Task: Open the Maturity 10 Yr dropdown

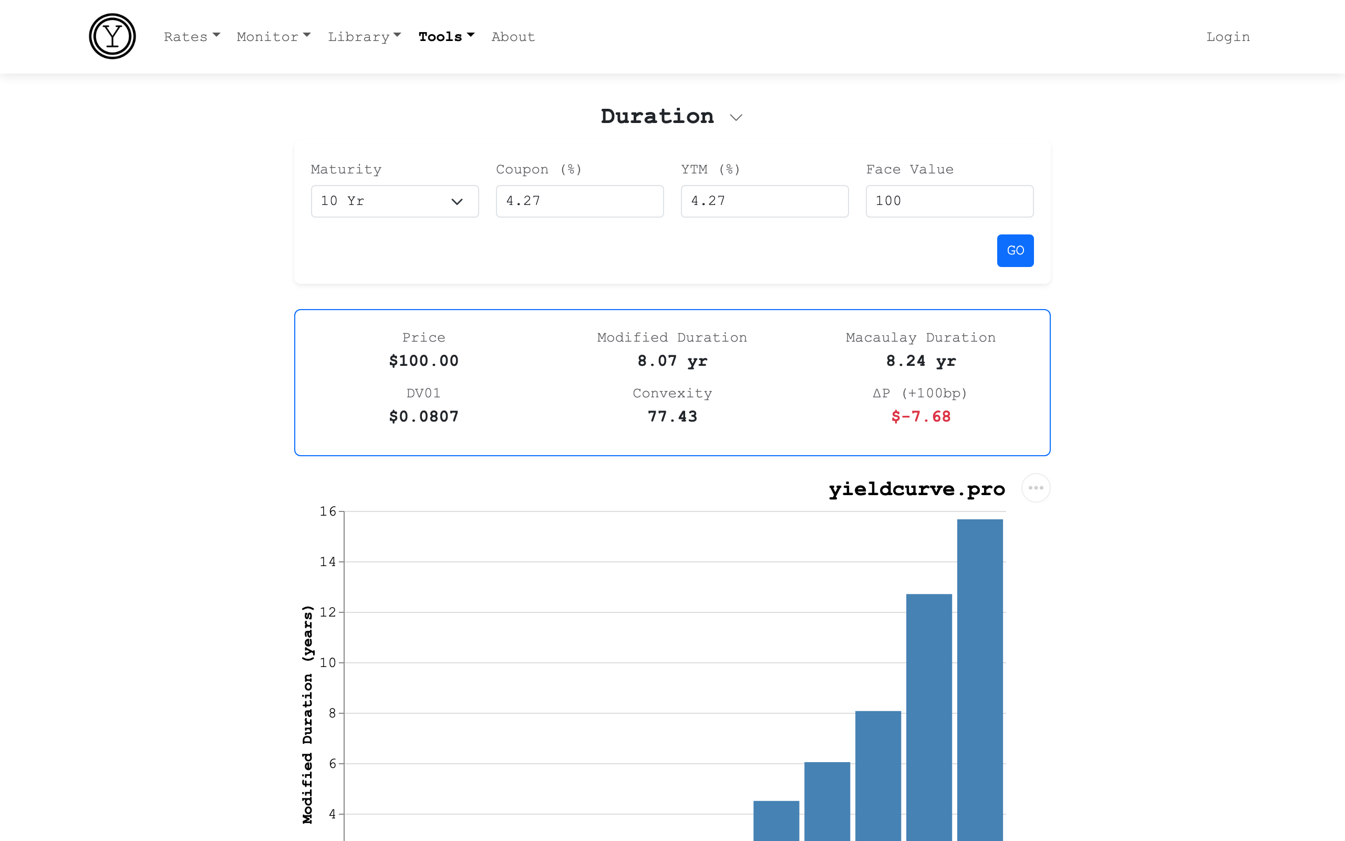Action: coord(394,201)
